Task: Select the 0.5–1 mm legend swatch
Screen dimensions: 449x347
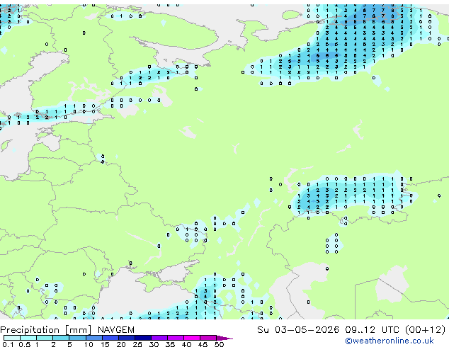Action: coord(28,338)
